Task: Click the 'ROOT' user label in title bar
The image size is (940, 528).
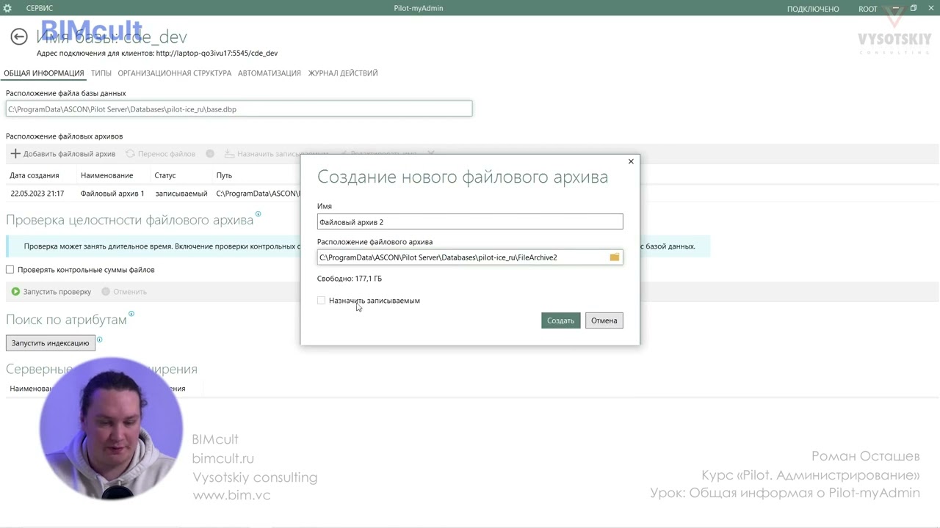Action: pyautogui.click(x=868, y=9)
